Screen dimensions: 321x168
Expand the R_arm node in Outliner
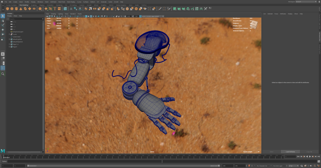tap(9, 34)
